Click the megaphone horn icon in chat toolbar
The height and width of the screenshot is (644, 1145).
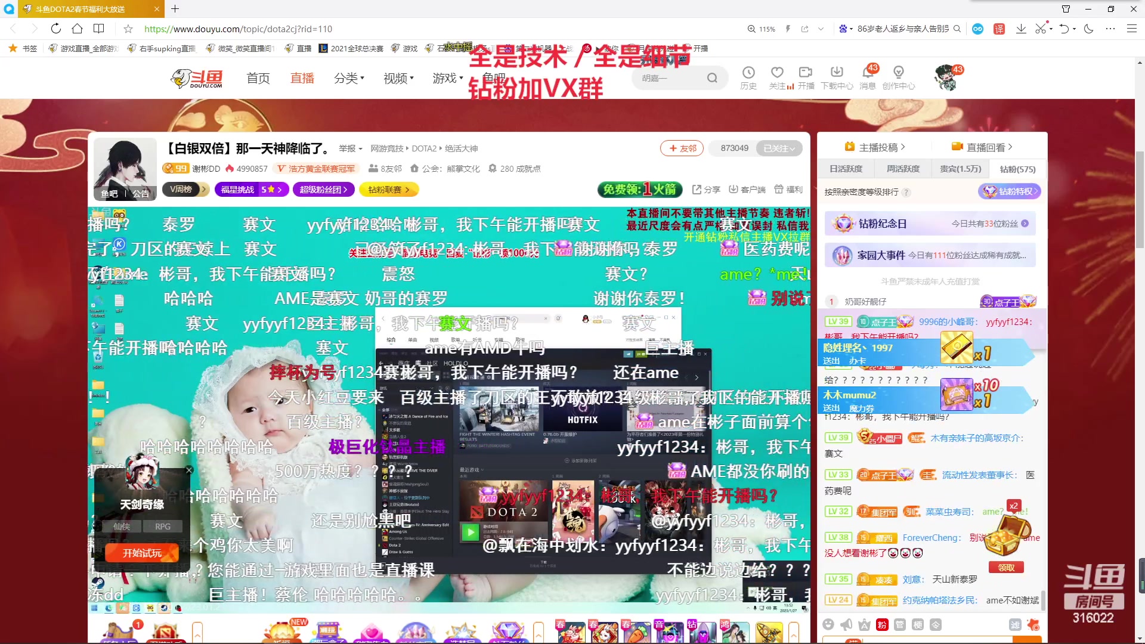click(x=846, y=624)
